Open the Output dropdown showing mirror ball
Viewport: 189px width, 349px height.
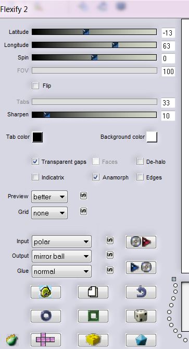pos(61,257)
